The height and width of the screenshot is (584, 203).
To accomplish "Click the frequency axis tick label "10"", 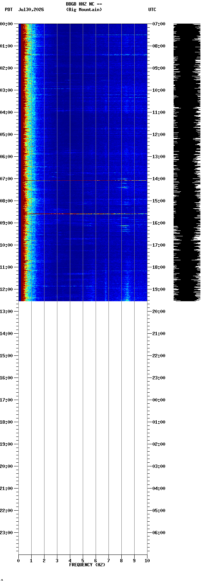I will tap(147, 561).
